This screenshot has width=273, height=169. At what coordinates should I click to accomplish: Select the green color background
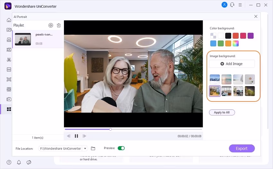tap(221, 44)
